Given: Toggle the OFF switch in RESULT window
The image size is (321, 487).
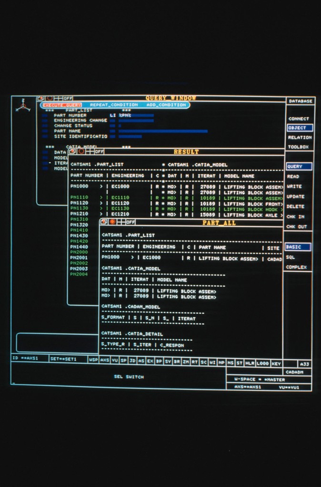Looking at the screenshot, I should (x=99, y=151).
